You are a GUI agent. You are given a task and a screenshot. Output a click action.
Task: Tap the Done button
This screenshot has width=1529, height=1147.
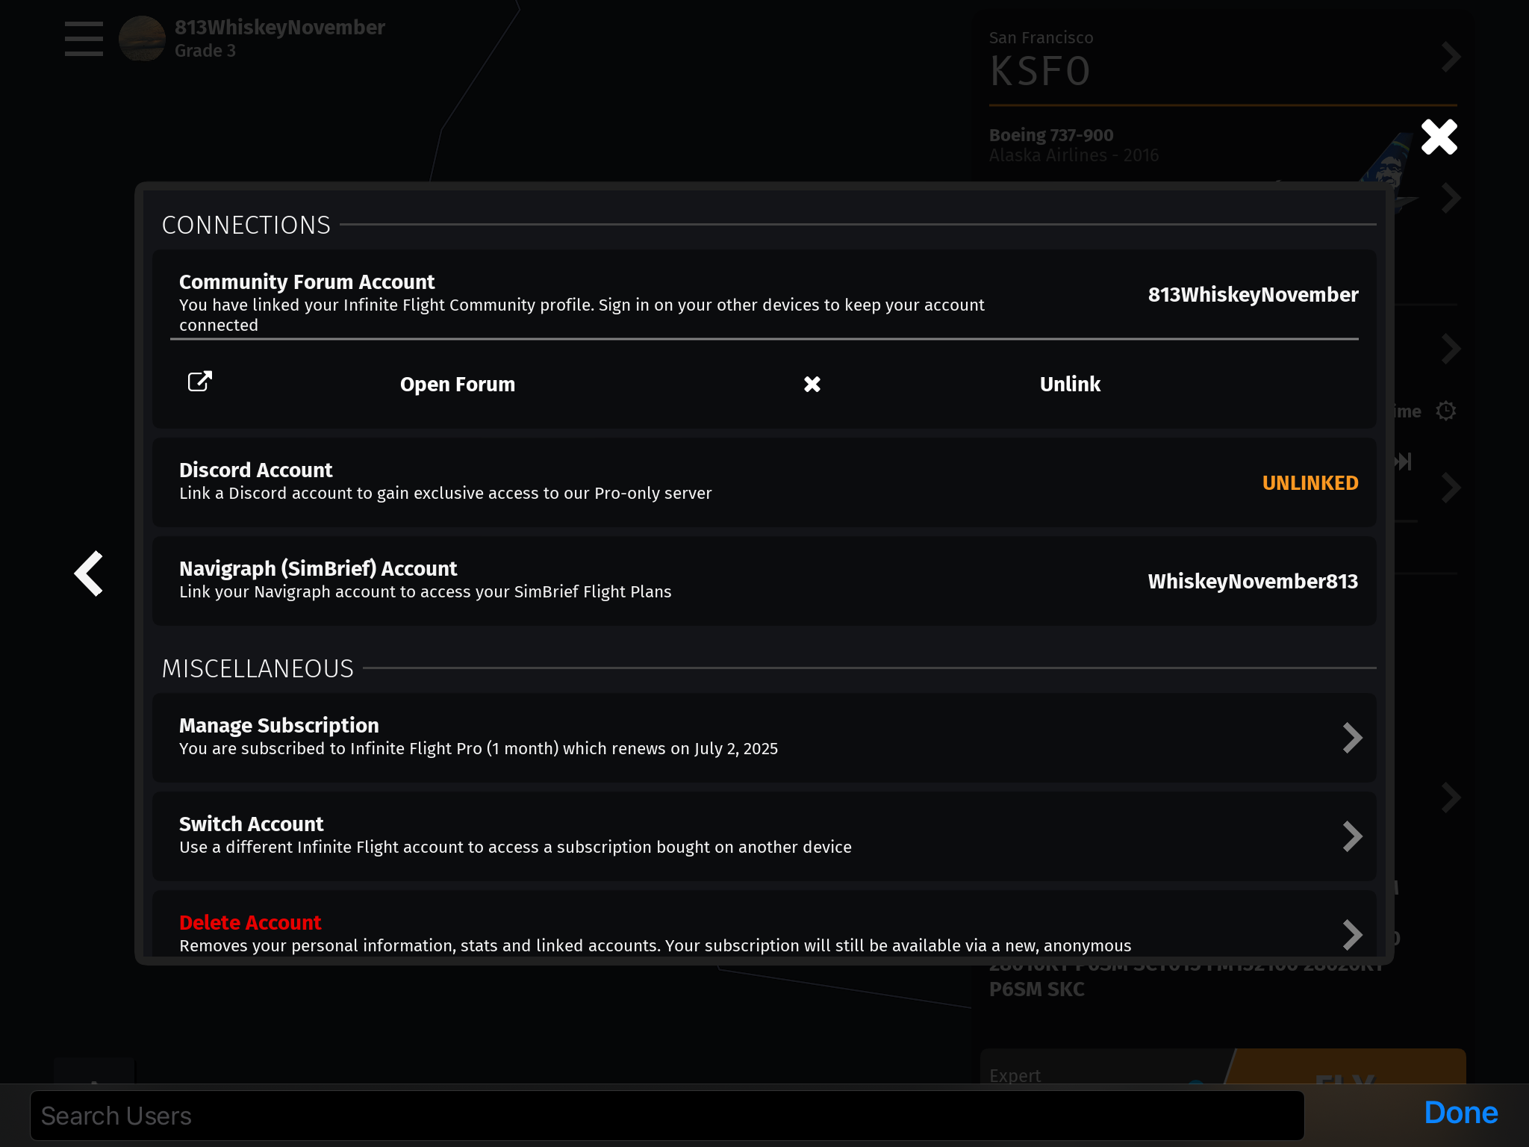(x=1461, y=1113)
